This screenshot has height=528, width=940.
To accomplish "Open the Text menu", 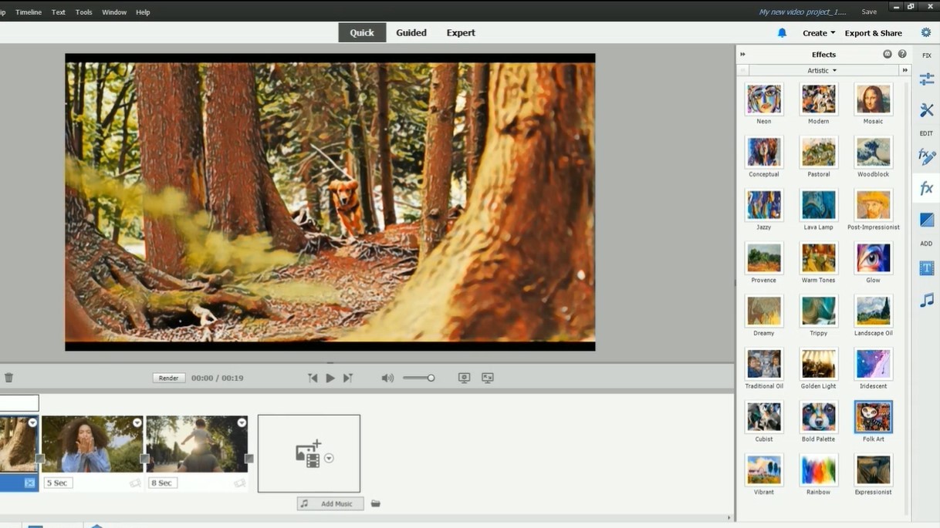I will pos(59,12).
